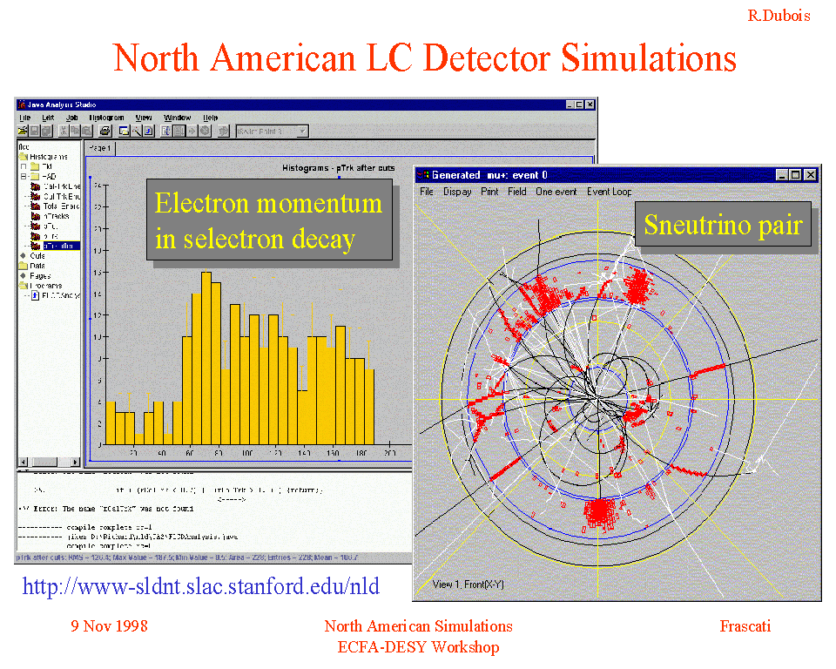This screenshot has width=836, height=669.
Task: Open the Histogram menu
Action: click(106, 118)
